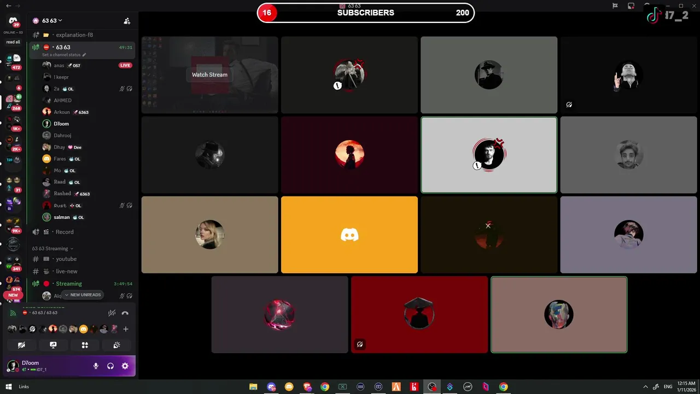This screenshot has height=394, width=700.
Task: Join the Record voice channel
Action: pyautogui.click(x=82, y=232)
